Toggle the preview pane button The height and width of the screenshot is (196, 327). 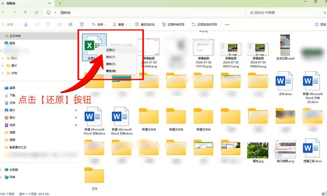(x=320, y=25)
